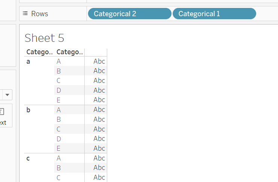The width and height of the screenshot is (278, 182).
Task: Click member E under group a
Action: tap(59, 100)
